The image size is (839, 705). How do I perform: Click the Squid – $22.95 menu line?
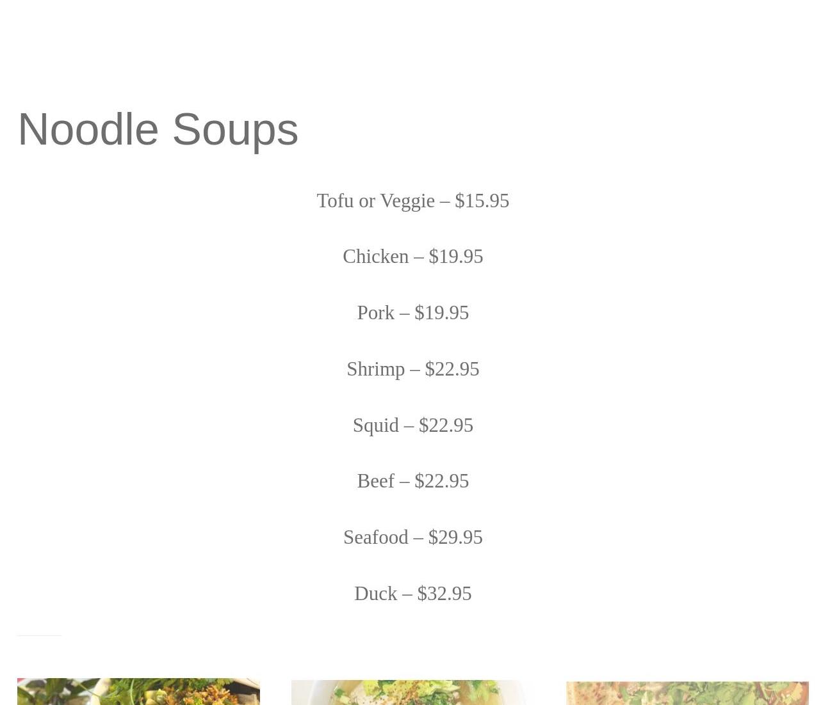[x=412, y=425]
